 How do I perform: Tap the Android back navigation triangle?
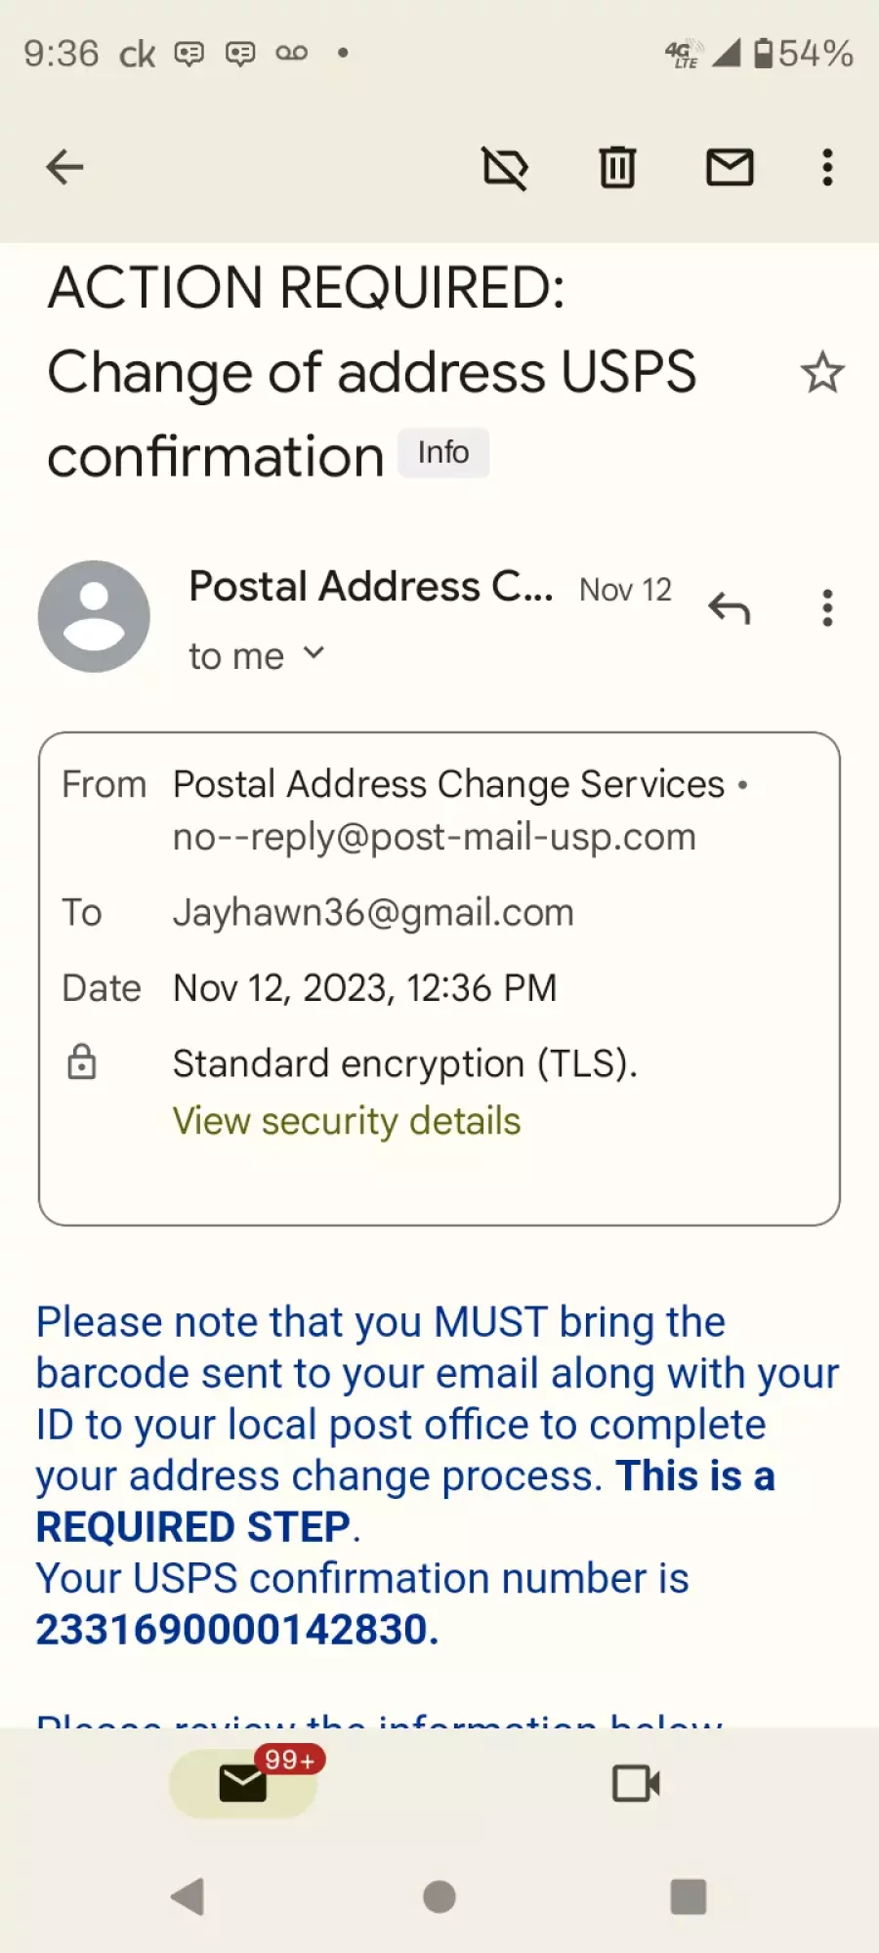[188, 1896]
